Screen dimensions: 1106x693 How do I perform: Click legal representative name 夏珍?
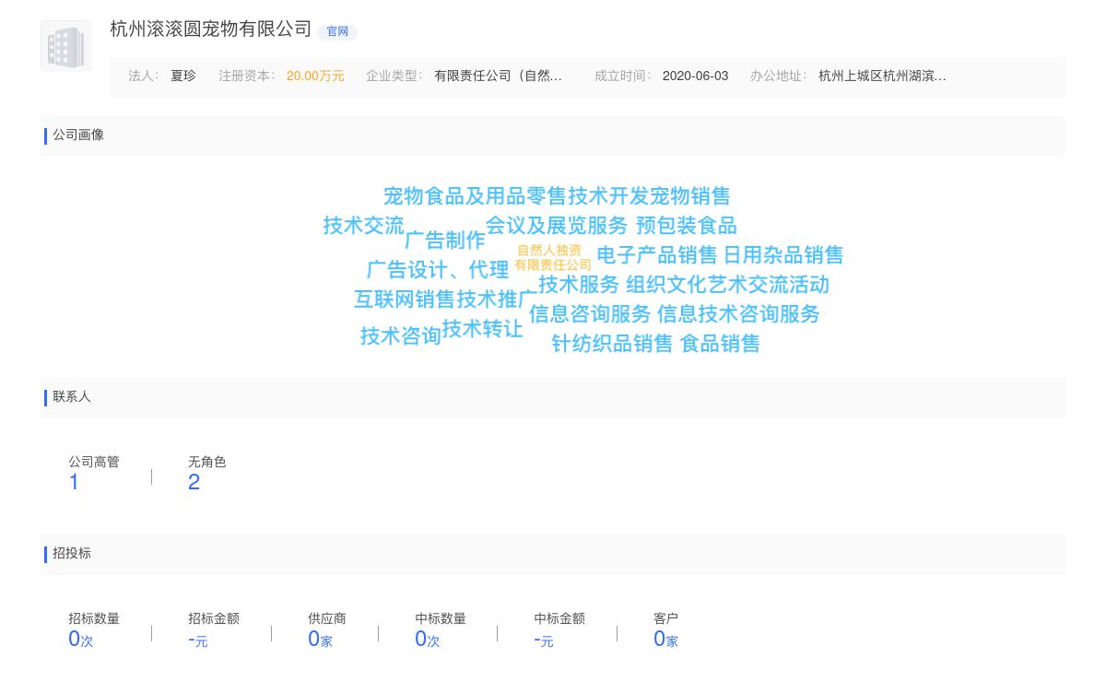tap(183, 76)
